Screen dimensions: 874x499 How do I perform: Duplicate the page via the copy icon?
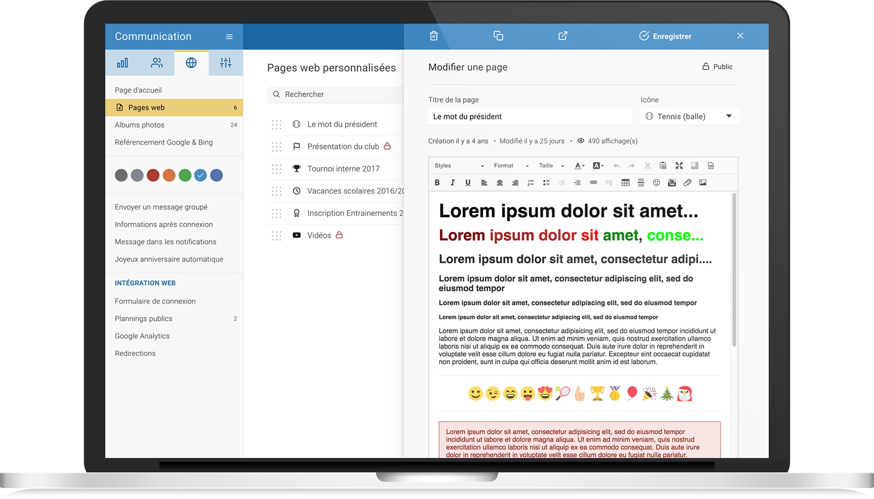(x=498, y=36)
